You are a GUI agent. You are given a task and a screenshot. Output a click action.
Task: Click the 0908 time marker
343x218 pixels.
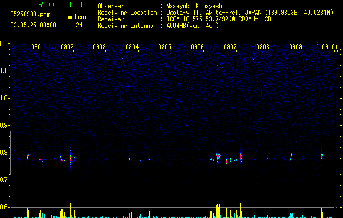tap(263, 47)
